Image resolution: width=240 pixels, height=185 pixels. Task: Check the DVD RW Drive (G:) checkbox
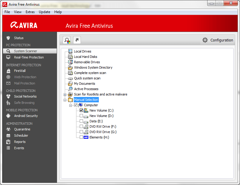(81, 132)
